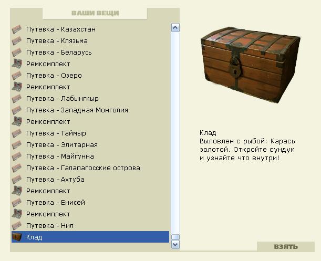Click the scroll down arrow of the items list
Image resolution: width=321 pixels, height=261 pixels.
point(175,245)
